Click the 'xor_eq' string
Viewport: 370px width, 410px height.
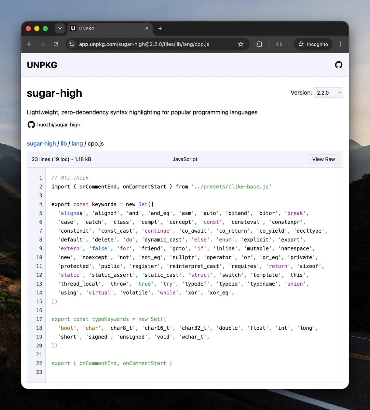(x=219, y=293)
